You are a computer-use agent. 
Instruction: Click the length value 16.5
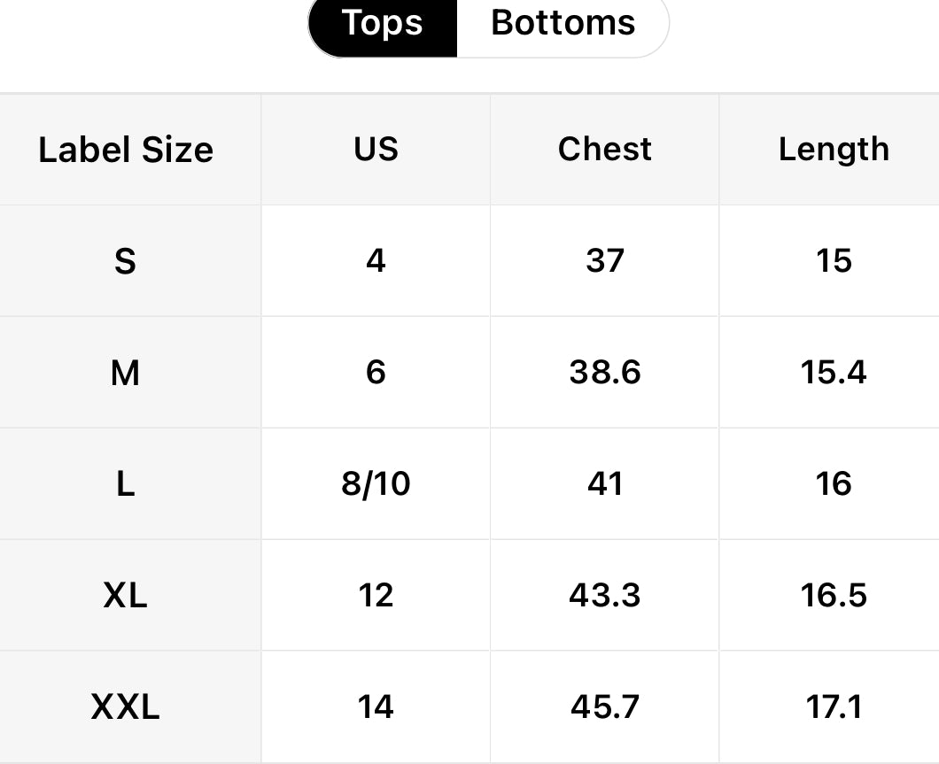click(834, 596)
